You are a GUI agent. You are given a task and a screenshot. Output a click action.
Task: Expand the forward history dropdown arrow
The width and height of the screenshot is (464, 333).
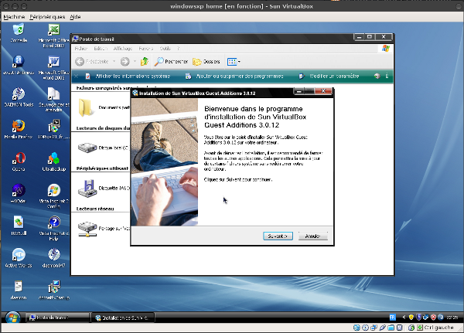point(135,62)
